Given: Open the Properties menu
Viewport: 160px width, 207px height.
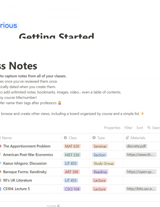Looking at the screenshot, I should click(x=112, y=128).
